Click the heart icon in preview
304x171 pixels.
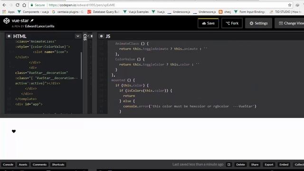(x=14, y=131)
